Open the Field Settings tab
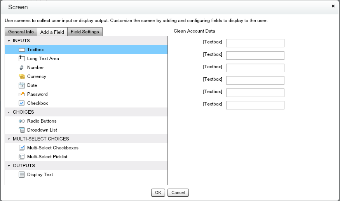Viewport: 340px width, 201px height. 85,32
